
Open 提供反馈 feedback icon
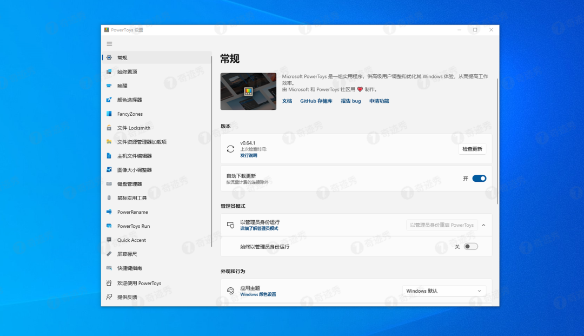pos(109,297)
